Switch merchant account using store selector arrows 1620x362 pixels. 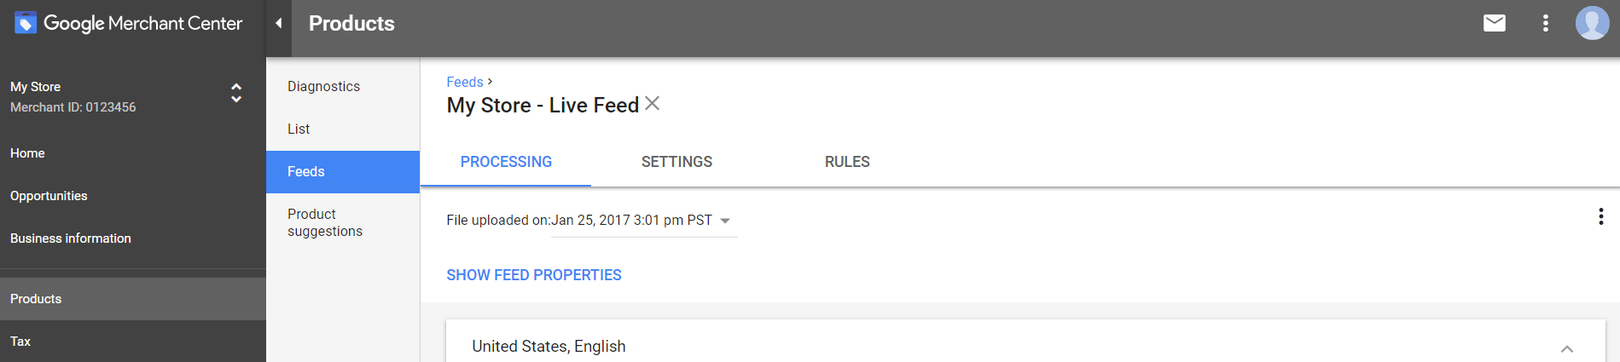[236, 93]
